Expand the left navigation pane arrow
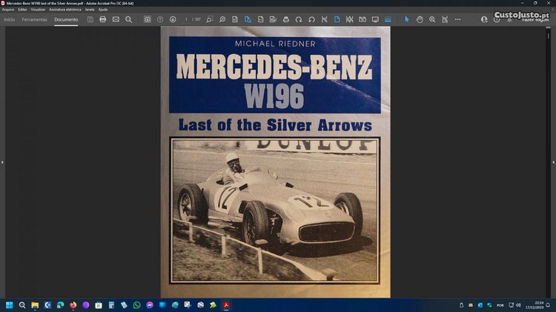556x312 pixels. tap(3, 162)
